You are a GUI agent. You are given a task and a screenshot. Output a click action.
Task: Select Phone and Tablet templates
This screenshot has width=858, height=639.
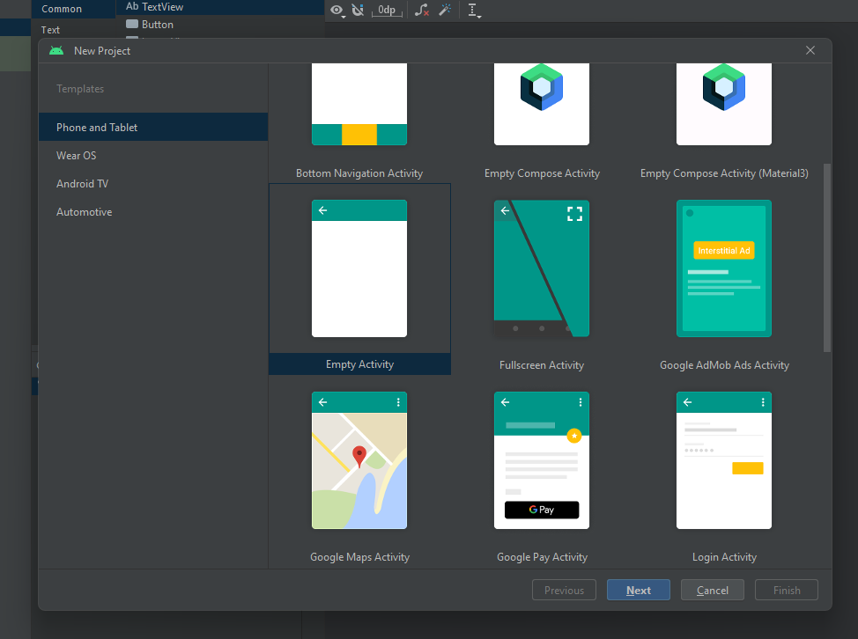[x=153, y=128]
